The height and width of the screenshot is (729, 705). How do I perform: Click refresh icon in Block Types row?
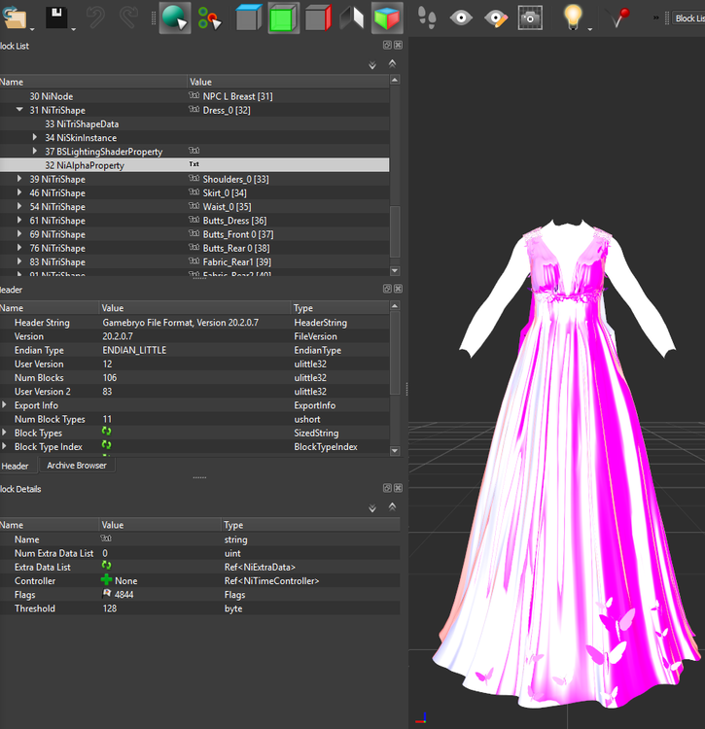click(x=107, y=432)
